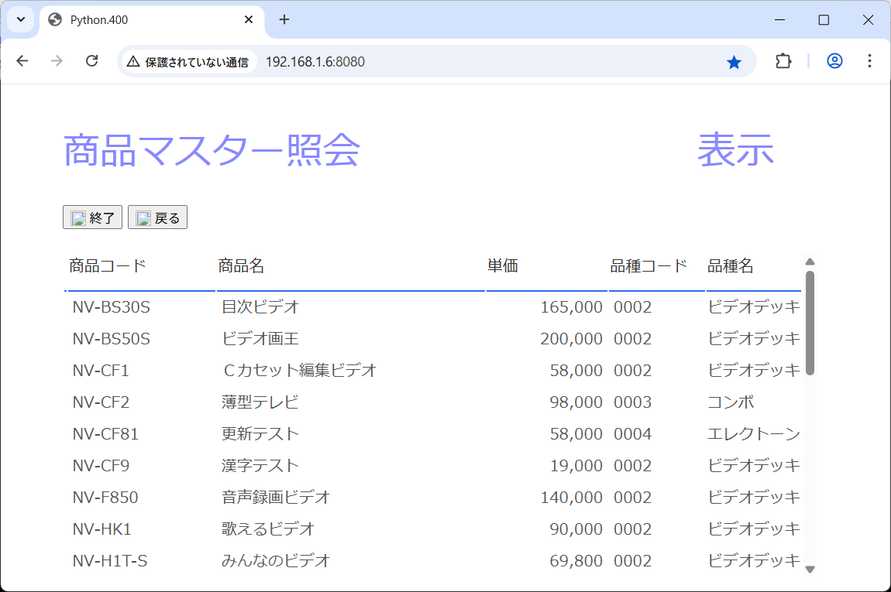891x592 pixels.
Task: Click the small icon inside the 終了 button
Action: point(78,217)
